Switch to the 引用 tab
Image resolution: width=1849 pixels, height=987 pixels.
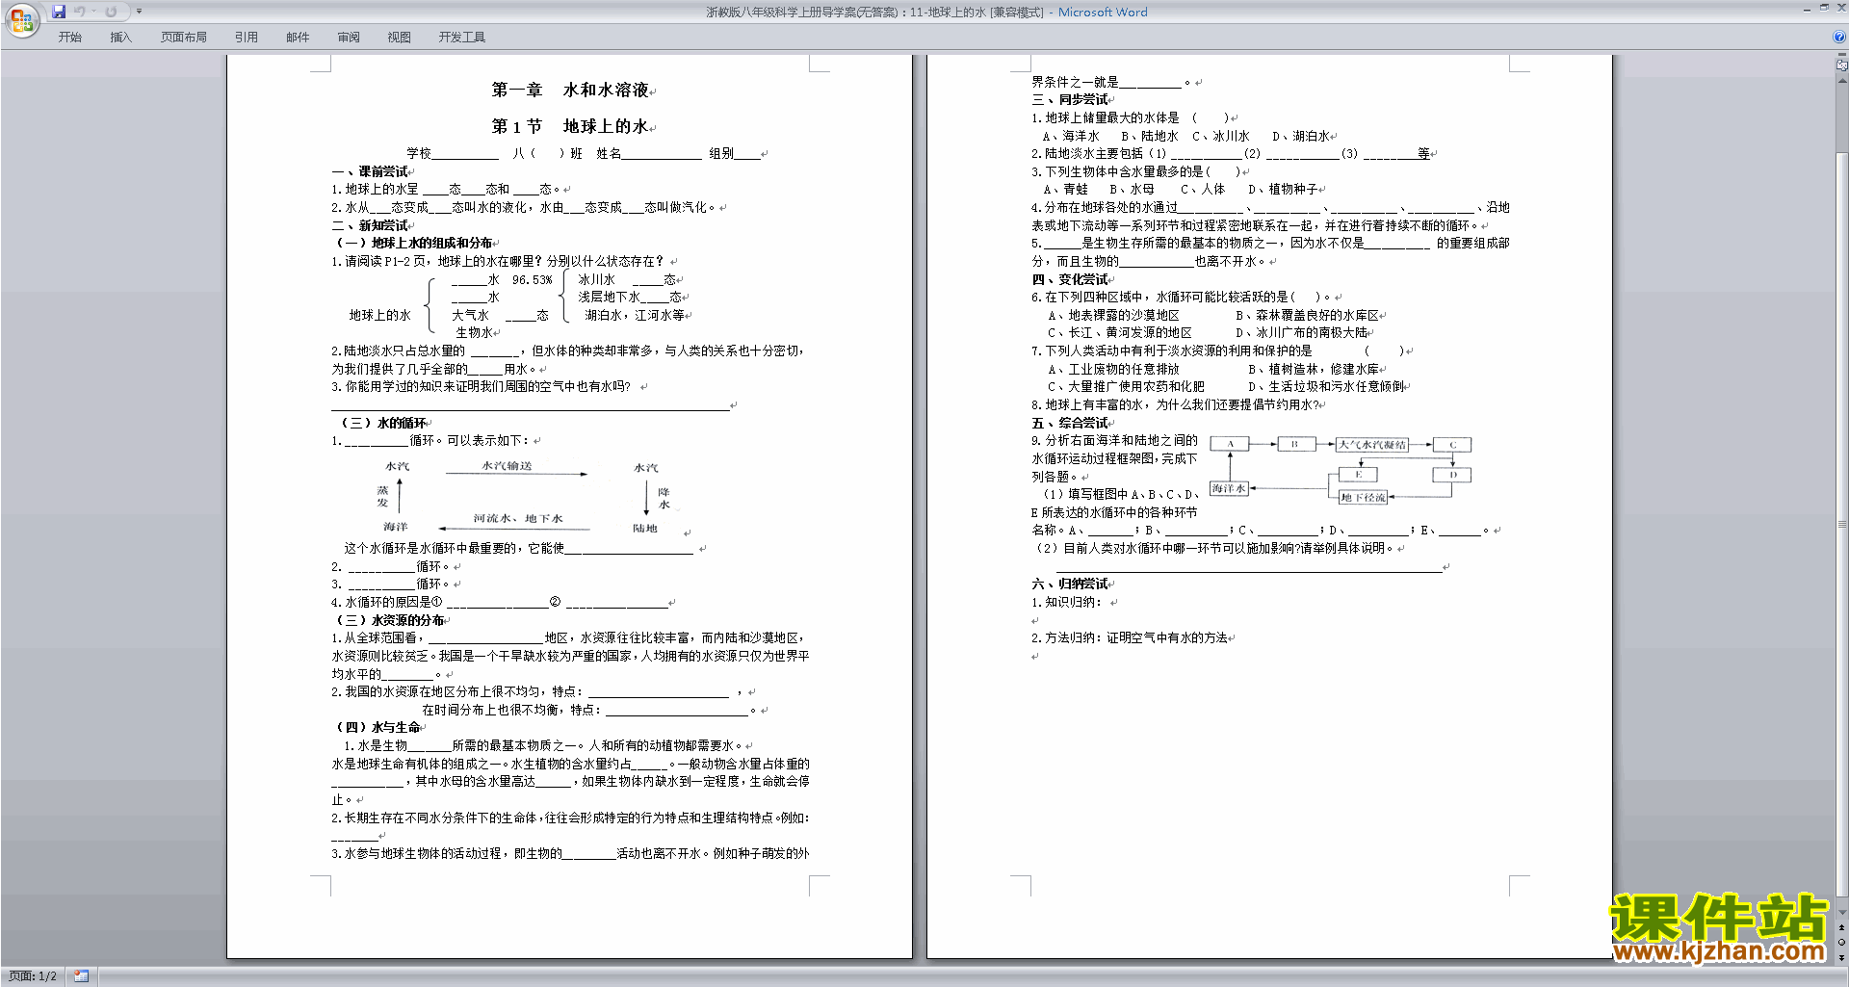[247, 38]
